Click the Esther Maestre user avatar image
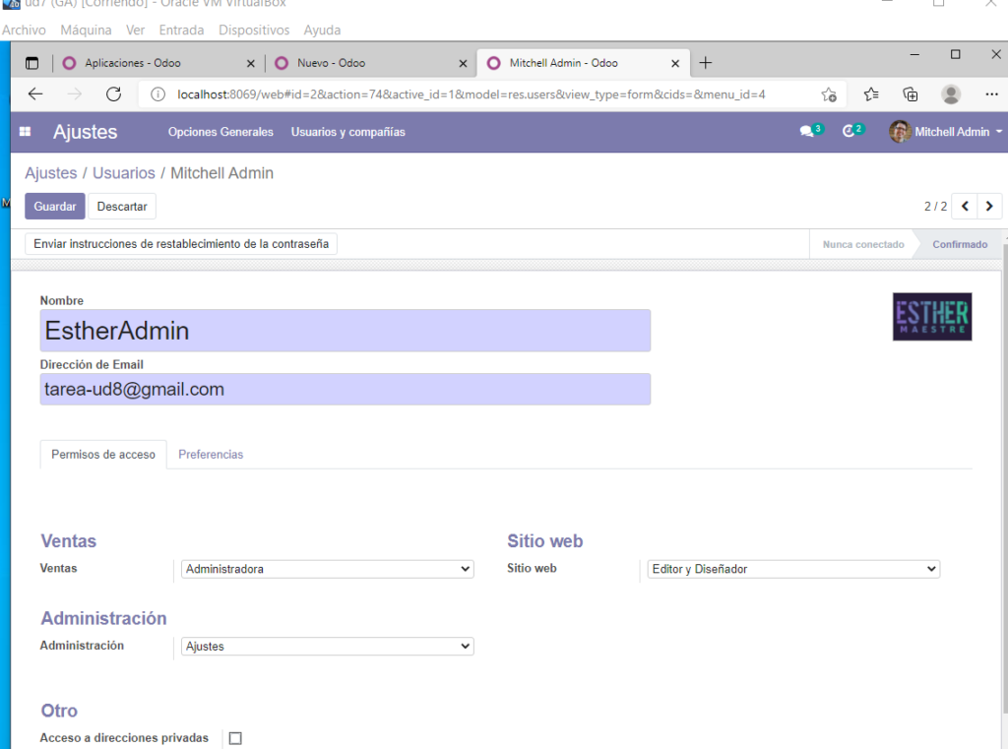This screenshot has width=1008, height=749. (931, 317)
